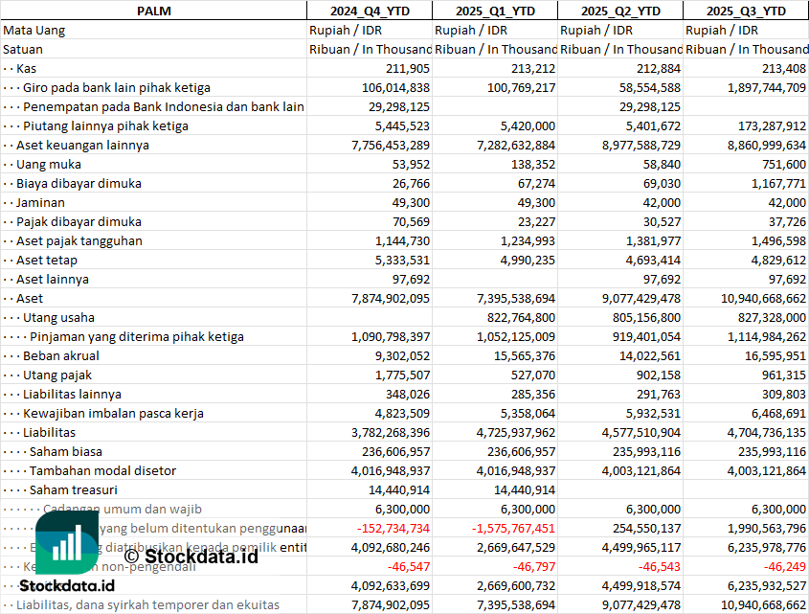Click Kas value 211,905
Viewport: 809px width, 614px height.
[x=408, y=69]
